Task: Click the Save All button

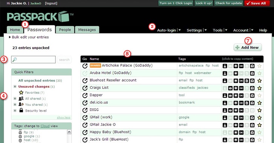Action: (x=257, y=3)
